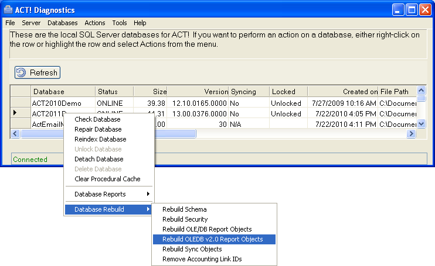Click the horizontal scroll right arrow

pos(411,134)
